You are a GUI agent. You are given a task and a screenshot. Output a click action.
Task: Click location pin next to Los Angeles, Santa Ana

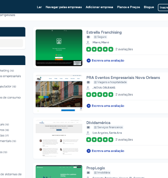tap(88, 133)
